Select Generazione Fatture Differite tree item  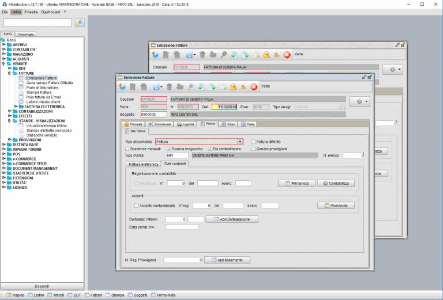(50, 82)
